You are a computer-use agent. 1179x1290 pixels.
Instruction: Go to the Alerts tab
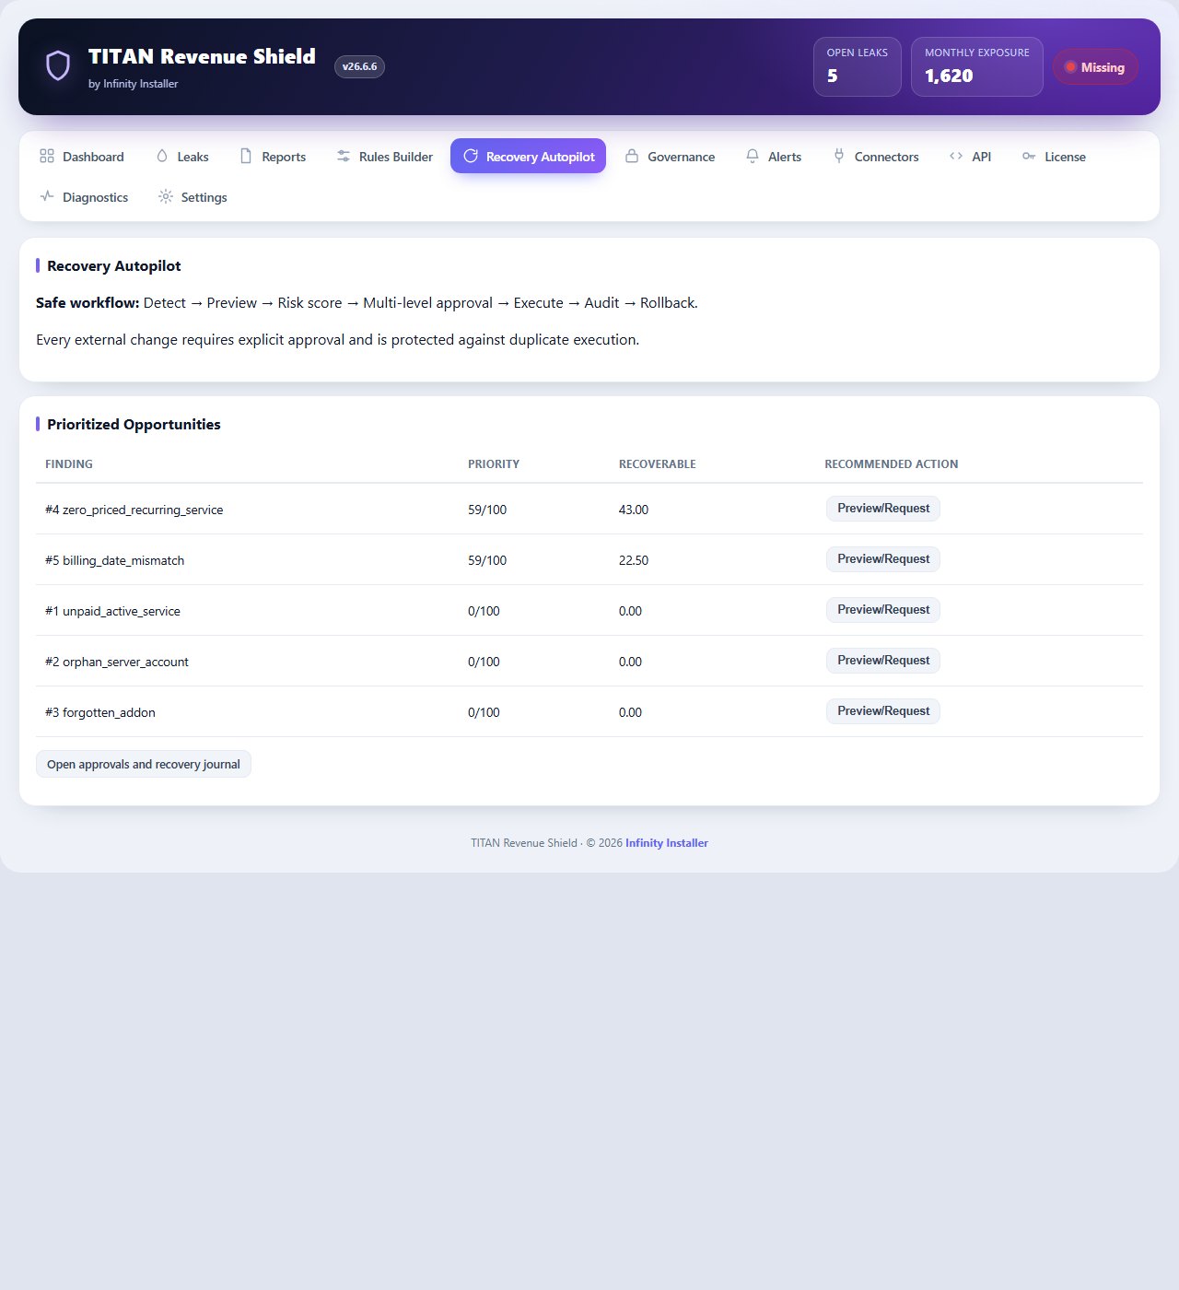tap(774, 157)
